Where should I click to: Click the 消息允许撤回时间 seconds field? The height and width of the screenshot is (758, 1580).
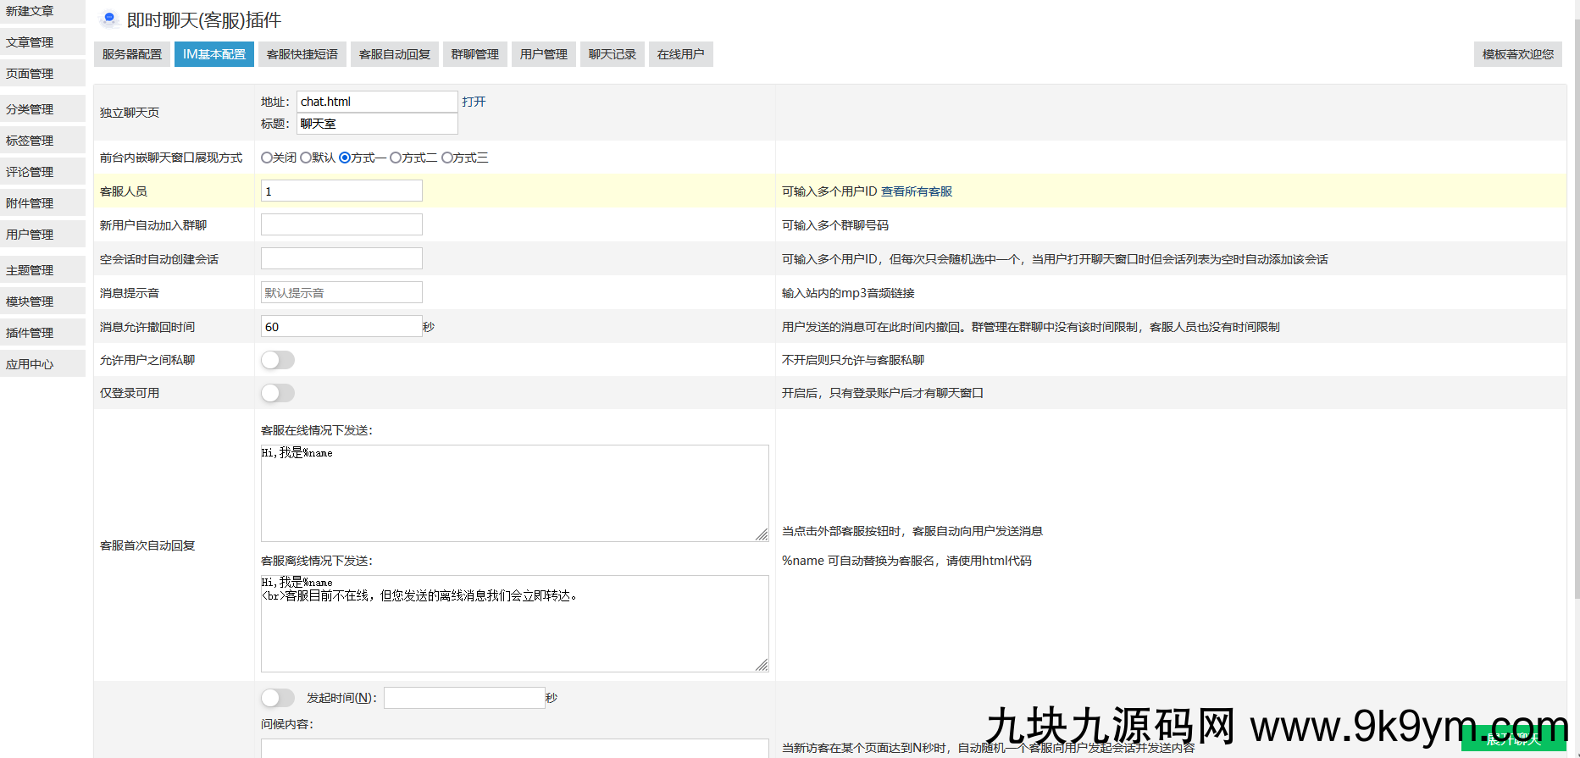coord(341,327)
